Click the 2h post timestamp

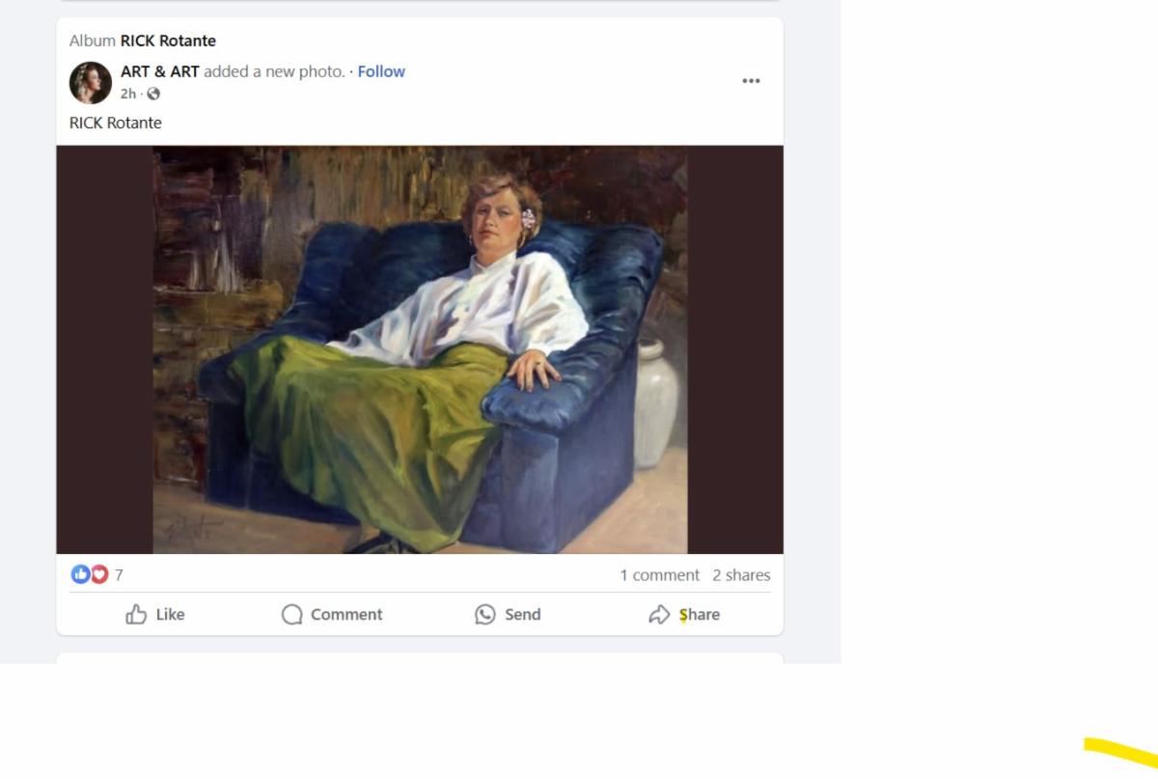pos(128,94)
